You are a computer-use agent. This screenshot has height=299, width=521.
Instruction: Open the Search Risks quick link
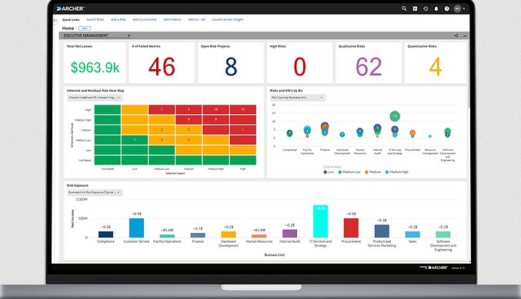[x=95, y=19]
